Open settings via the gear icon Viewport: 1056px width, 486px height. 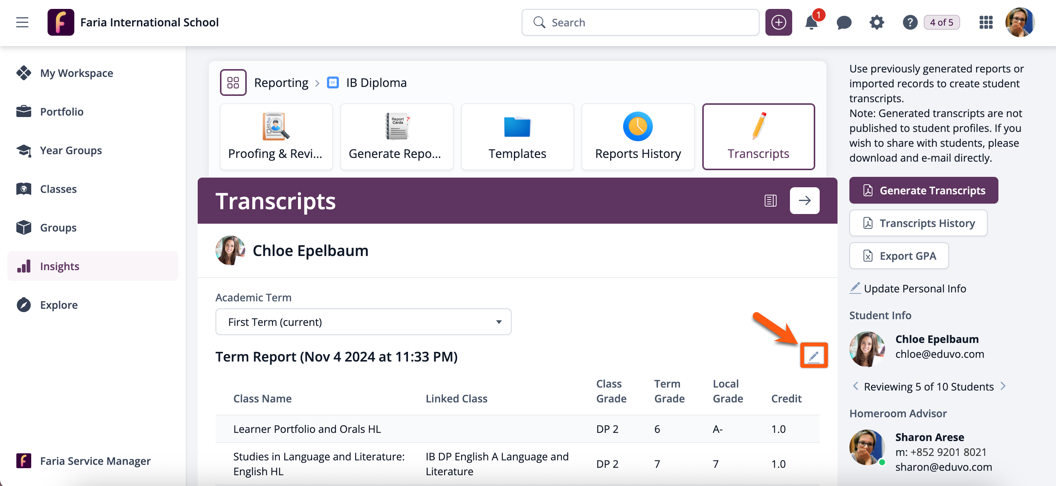(877, 22)
